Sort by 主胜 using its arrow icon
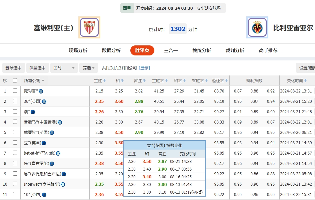This screenshot has width=315, height=200. tap(104, 80)
